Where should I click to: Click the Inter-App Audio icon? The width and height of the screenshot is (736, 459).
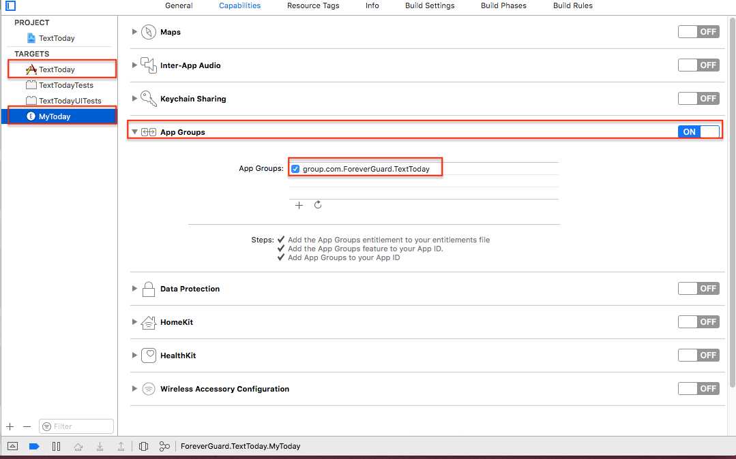point(148,65)
